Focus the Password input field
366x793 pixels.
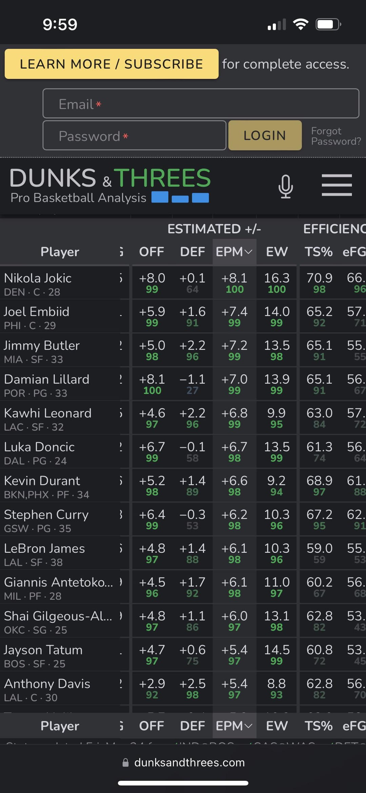pos(134,135)
